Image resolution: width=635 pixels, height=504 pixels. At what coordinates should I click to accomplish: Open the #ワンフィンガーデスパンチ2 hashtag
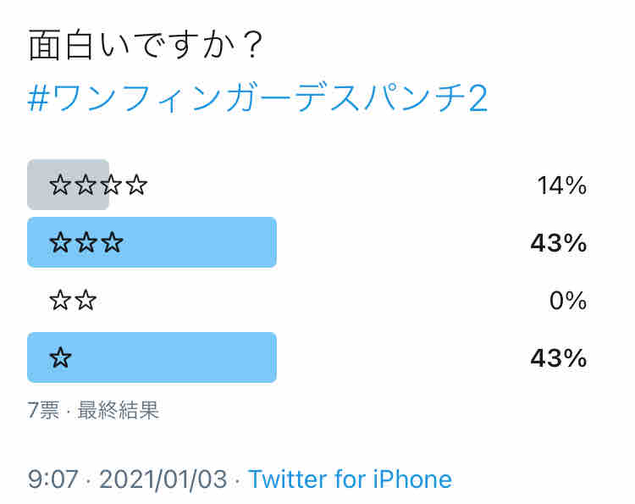point(257,99)
